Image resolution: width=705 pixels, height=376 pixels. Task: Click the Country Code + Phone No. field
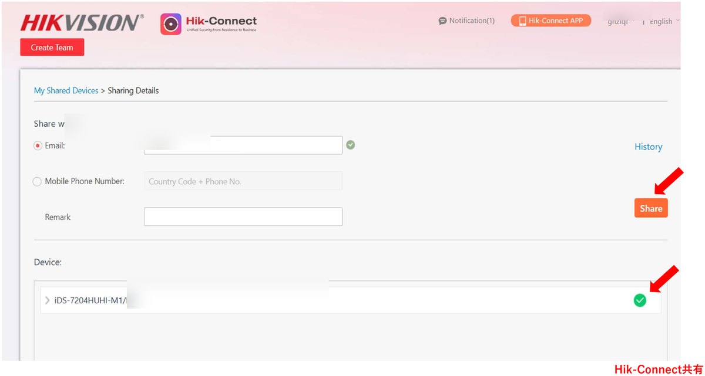coord(243,181)
